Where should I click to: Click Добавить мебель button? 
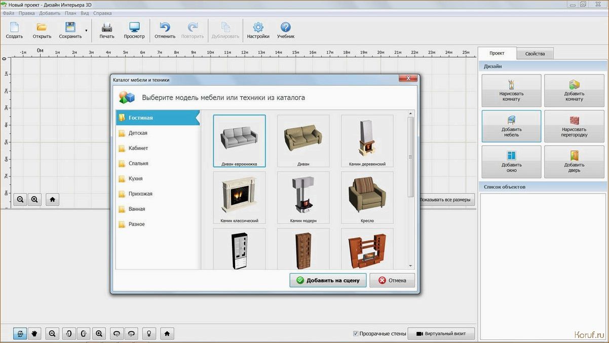(x=511, y=126)
